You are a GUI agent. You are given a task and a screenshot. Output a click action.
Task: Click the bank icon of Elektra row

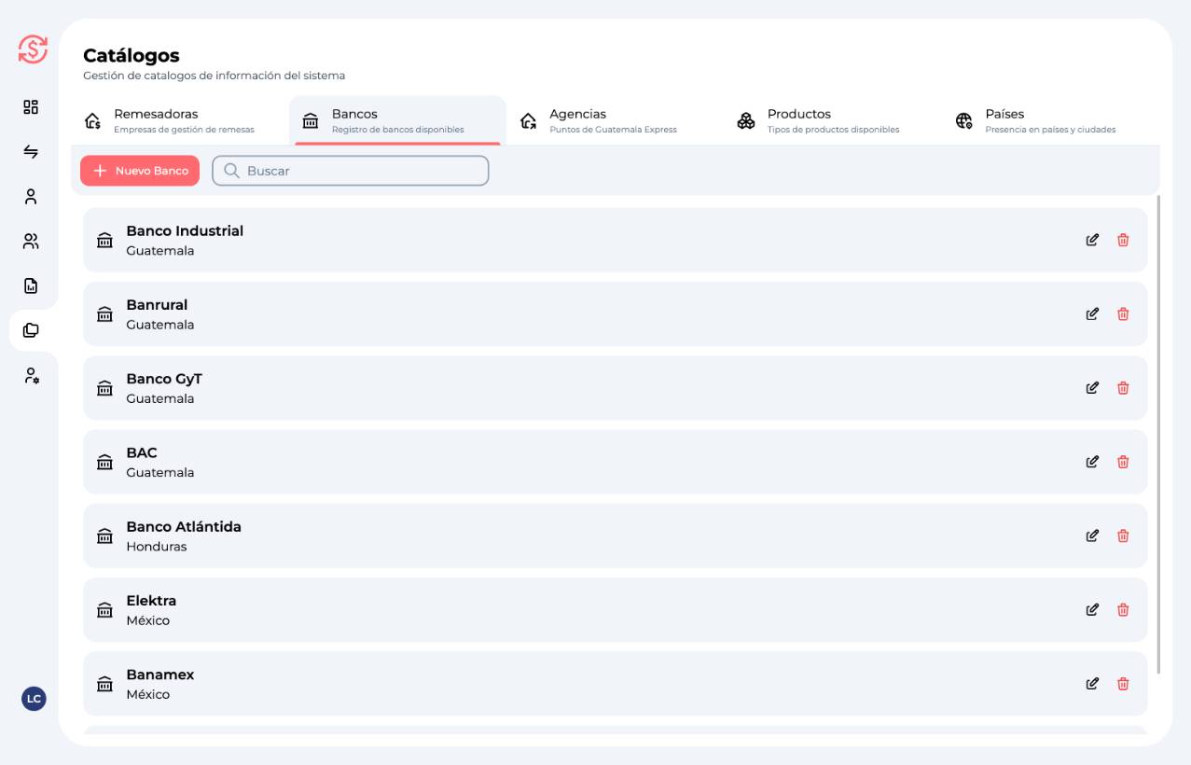(x=104, y=610)
